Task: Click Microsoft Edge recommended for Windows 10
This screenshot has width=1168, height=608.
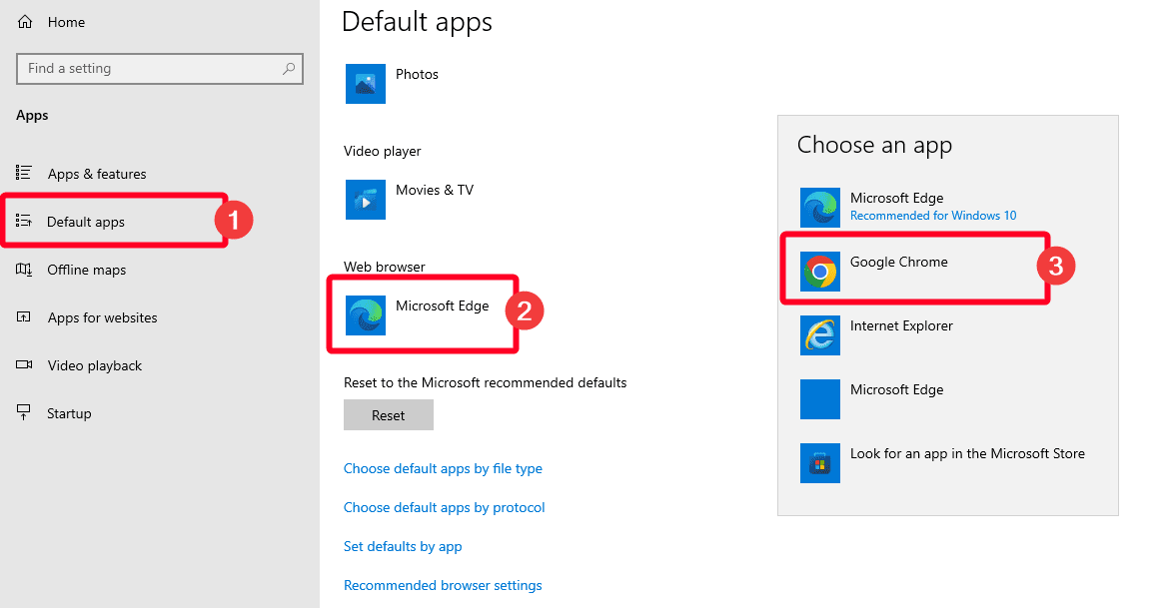Action: click(x=896, y=205)
